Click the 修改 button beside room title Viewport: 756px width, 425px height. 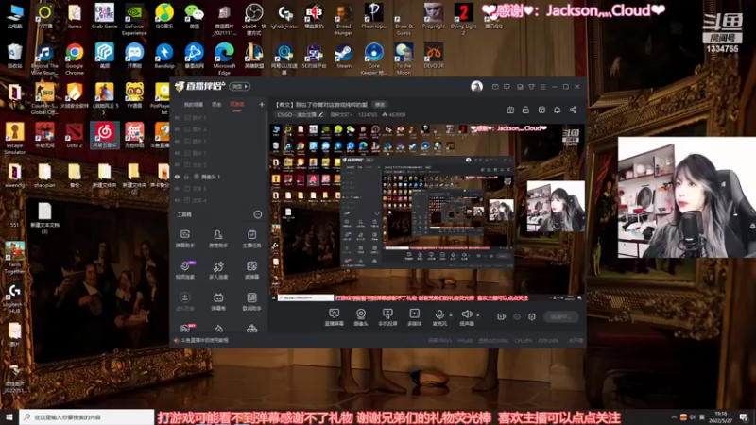coord(380,105)
